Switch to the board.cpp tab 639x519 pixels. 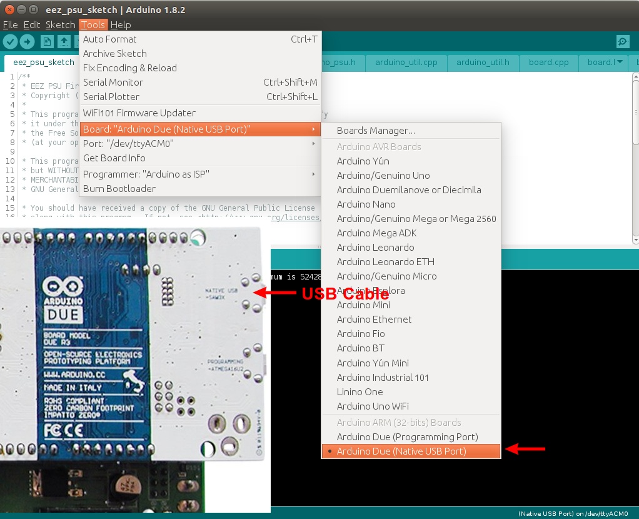548,63
